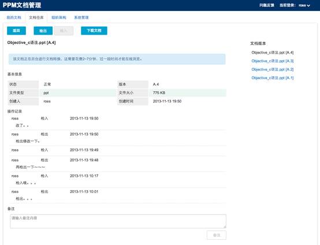The width and height of the screenshot is (320, 245).
Task: Open version Objective_c语法.ppt [A.2]
Action: 273,69
